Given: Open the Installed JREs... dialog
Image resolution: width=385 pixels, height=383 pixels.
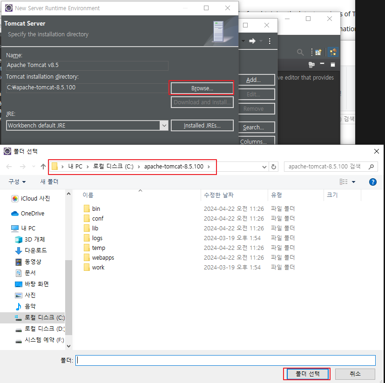Looking at the screenshot, I should [202, 126].
